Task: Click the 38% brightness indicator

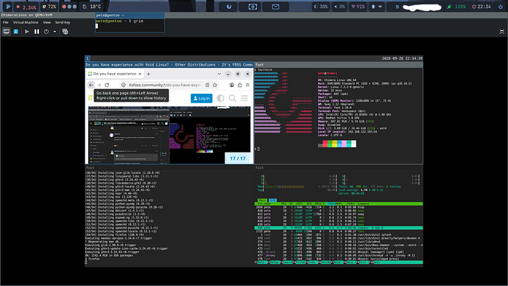Action: (321, 7)
